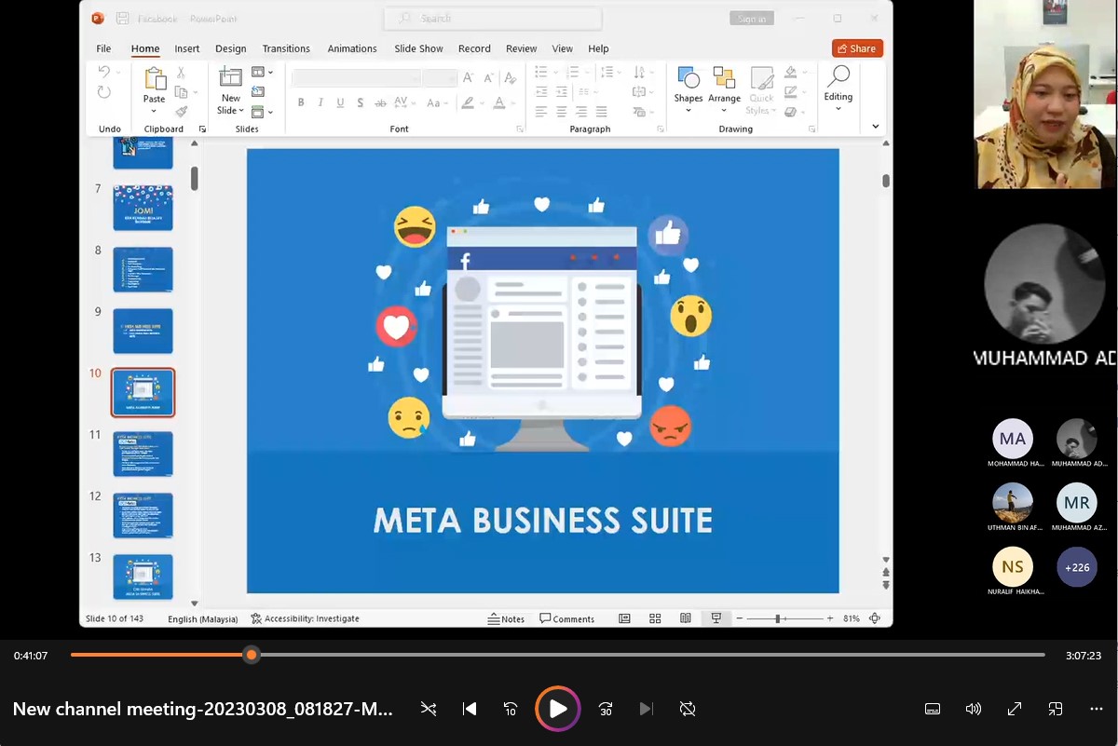The image size is (1118, 746).
Task: Enter fullscreen in the media player
Action: click(x=1015, y=709)
